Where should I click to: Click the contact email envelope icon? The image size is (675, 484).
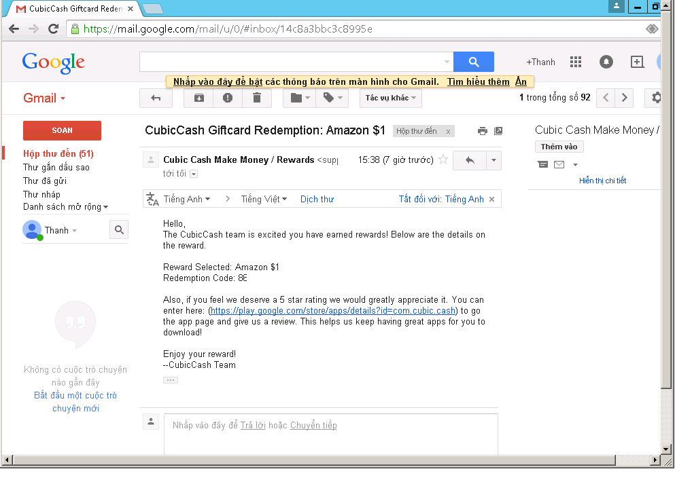559,164
